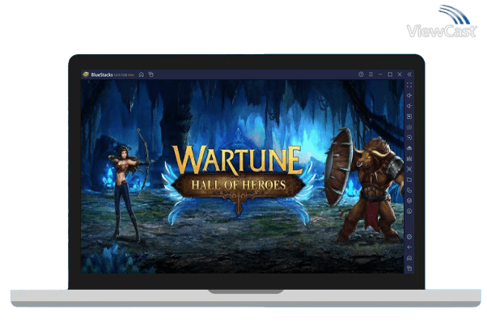Open the help question mark icon
Image resolution: width=487 pixels, height=335 pixels.
(x=361, y=74)
